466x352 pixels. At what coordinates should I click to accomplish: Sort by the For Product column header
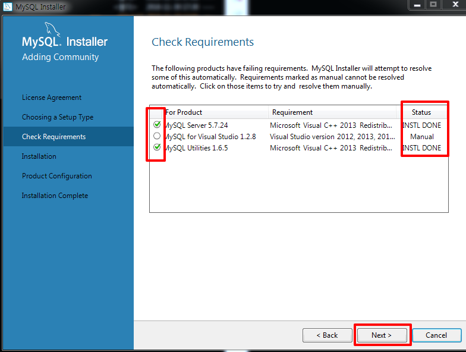(216, 112)
